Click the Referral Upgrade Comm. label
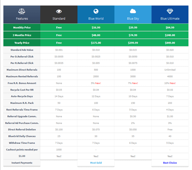 22,116
